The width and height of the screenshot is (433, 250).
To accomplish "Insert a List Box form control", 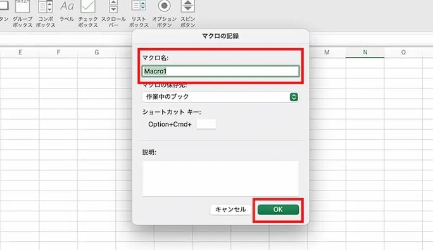I will point(139,14).
